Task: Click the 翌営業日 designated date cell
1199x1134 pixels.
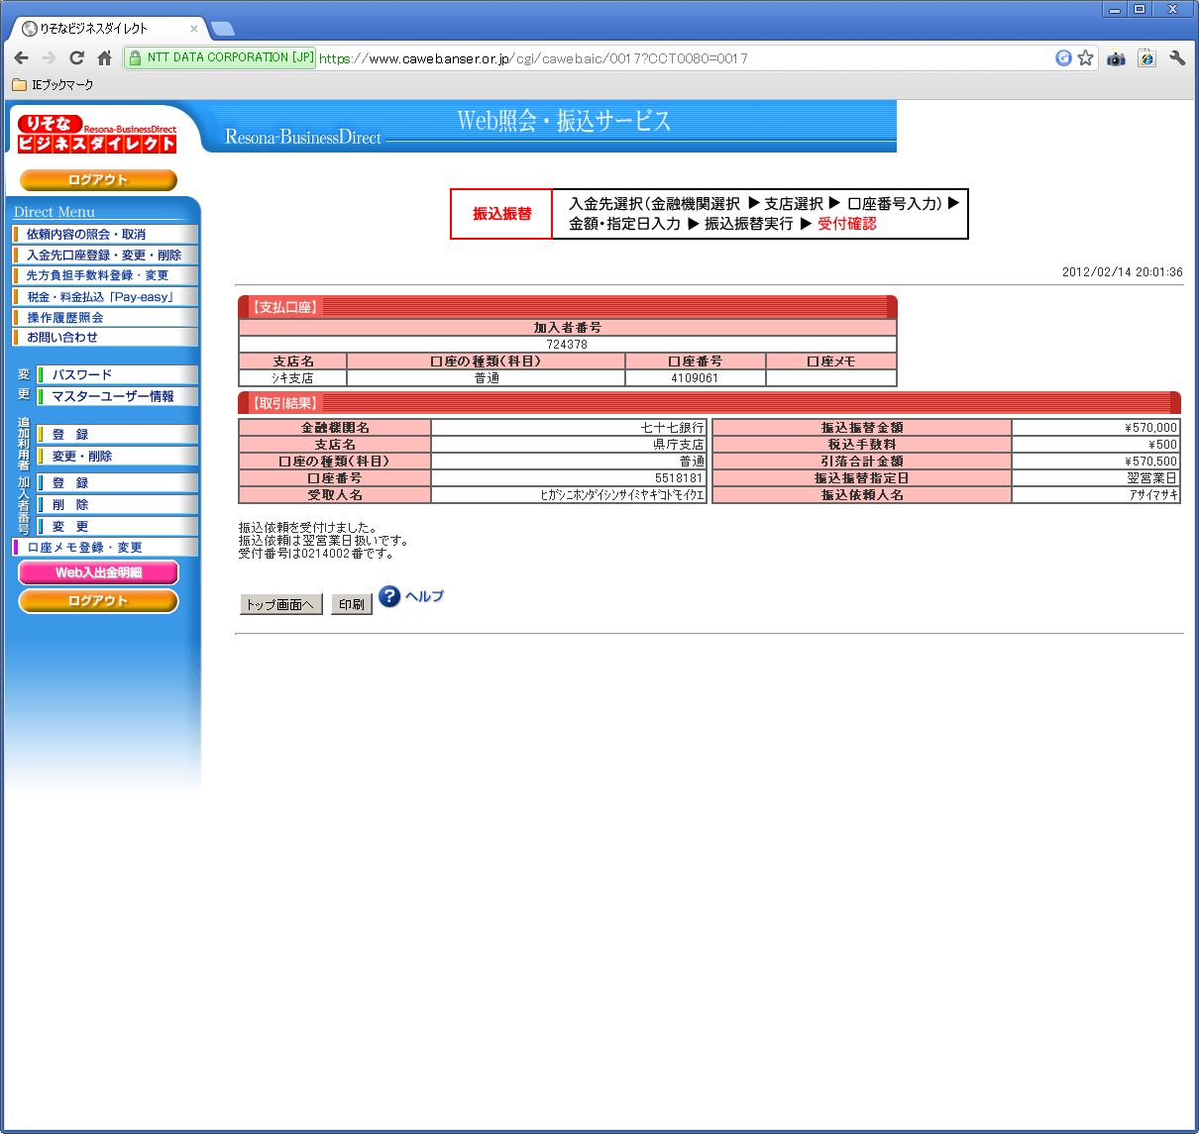Action: (1096, 478)
